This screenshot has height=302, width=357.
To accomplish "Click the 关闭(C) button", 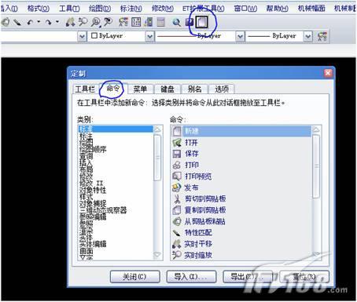I will (x=134, y=276).
